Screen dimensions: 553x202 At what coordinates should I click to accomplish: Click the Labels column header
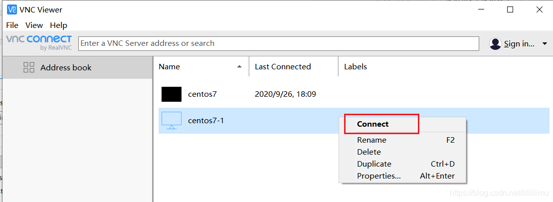pos(356,66)
